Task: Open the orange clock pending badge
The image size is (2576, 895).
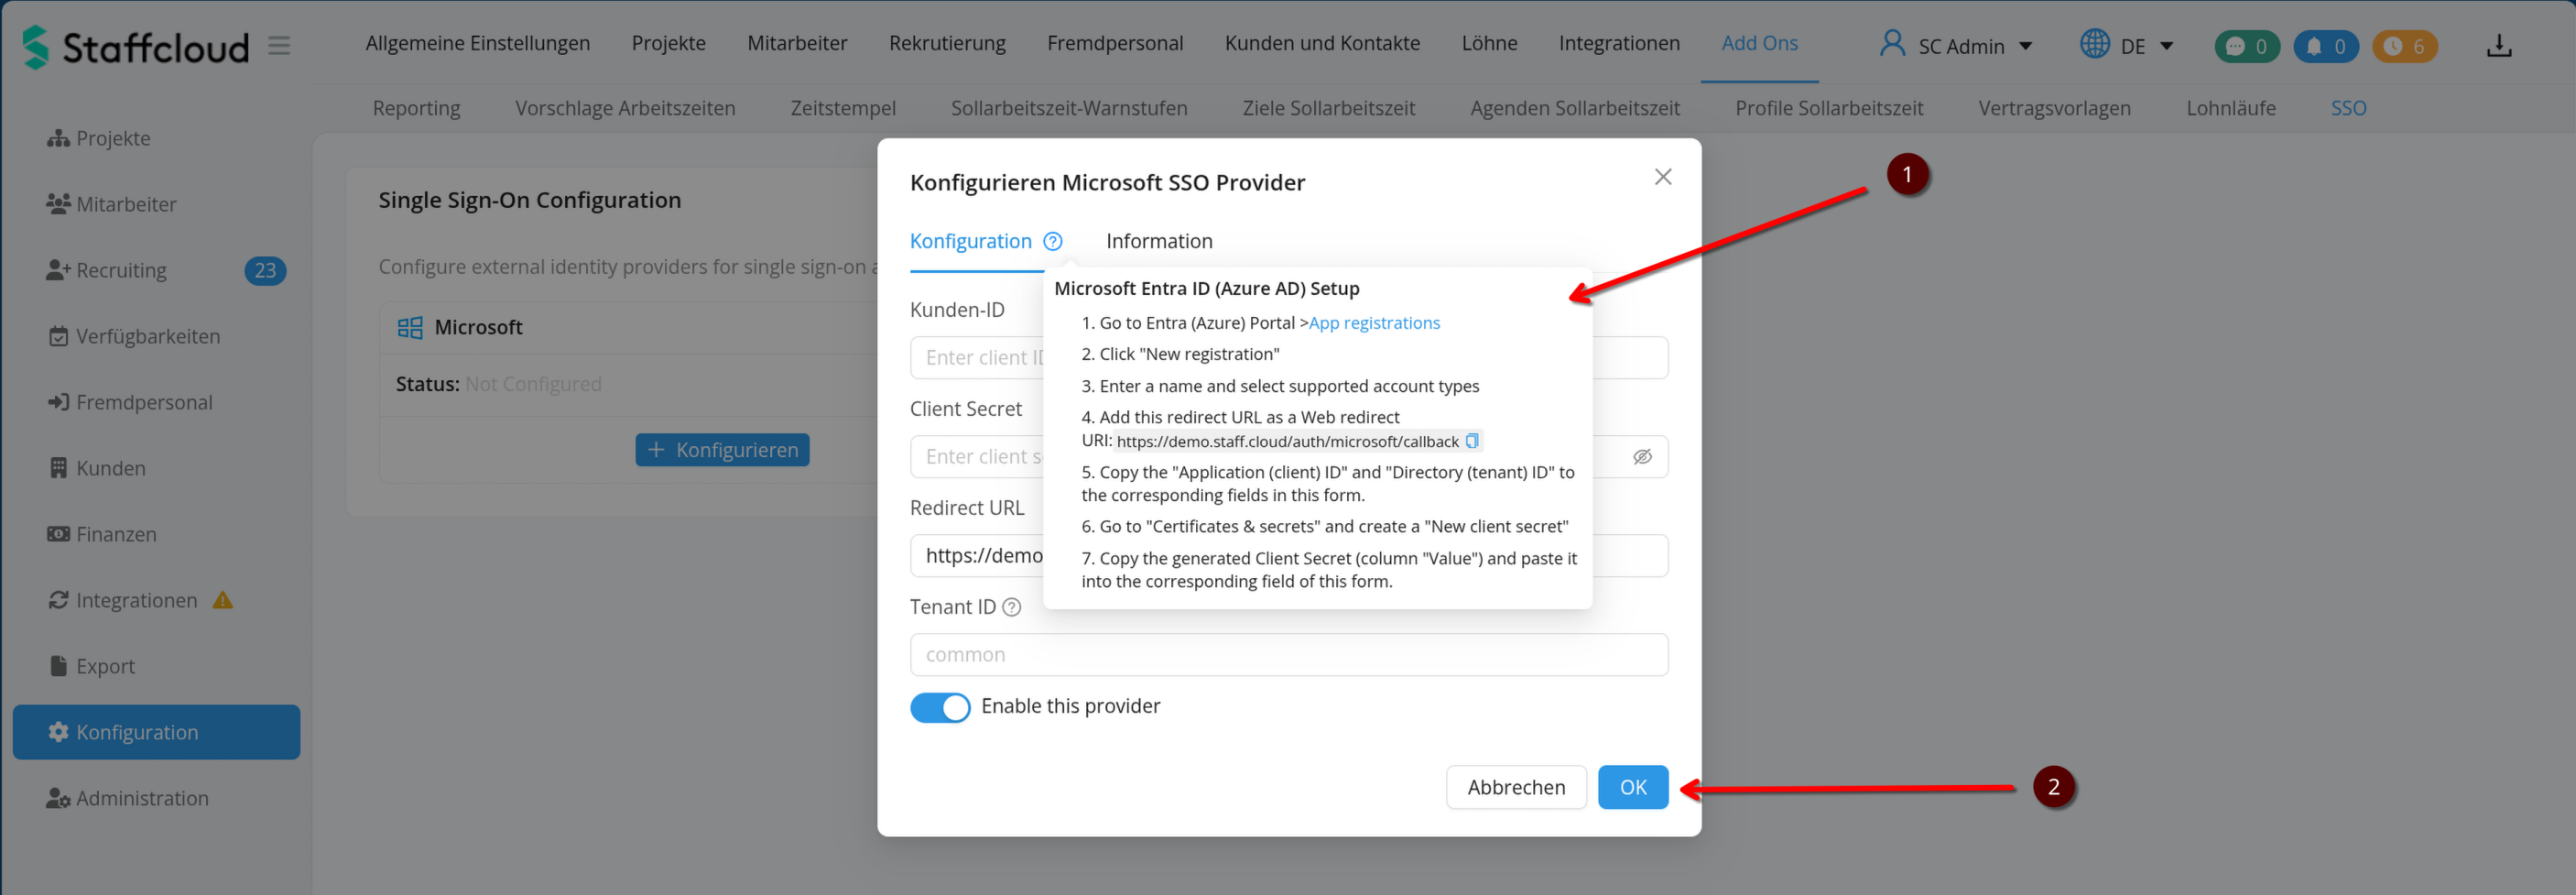Action: [x=2404, y=46]
